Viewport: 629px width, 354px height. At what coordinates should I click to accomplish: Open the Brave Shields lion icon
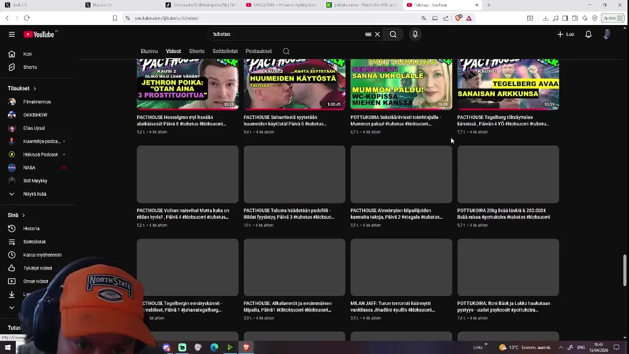click(458, 18)
